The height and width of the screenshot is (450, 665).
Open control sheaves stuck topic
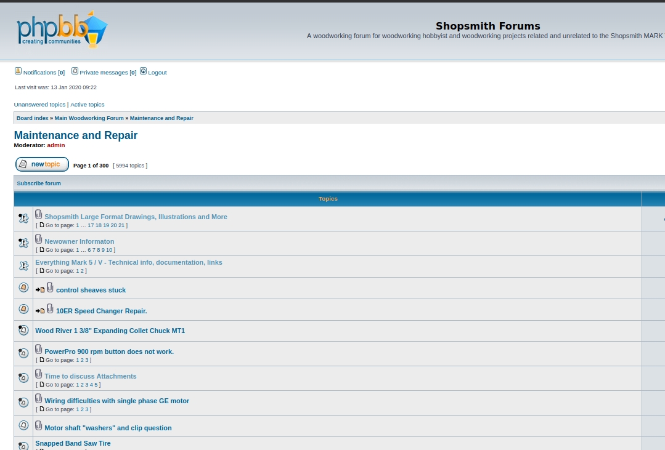[x=91, y=291]
